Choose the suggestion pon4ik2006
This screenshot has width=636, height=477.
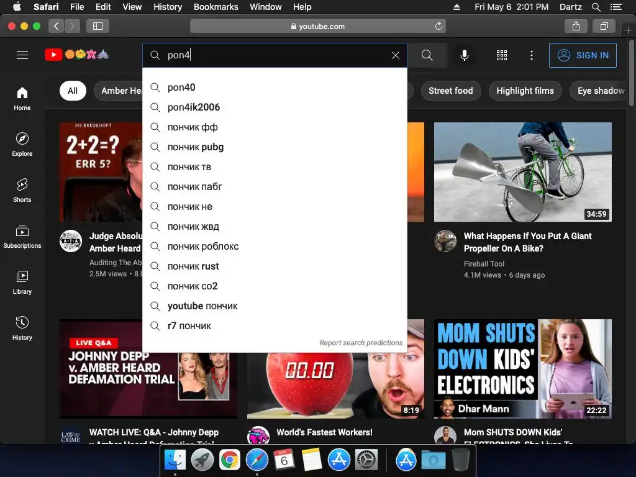(275, 107)
